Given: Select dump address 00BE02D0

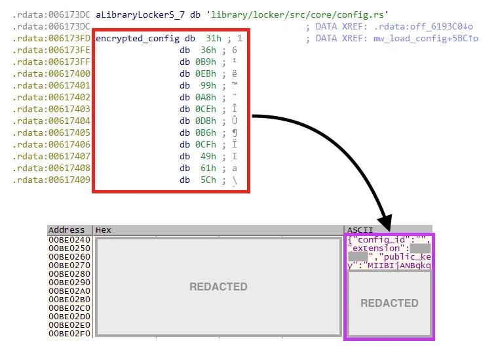Looking at the screenshot, I should [x=69, y=317].
